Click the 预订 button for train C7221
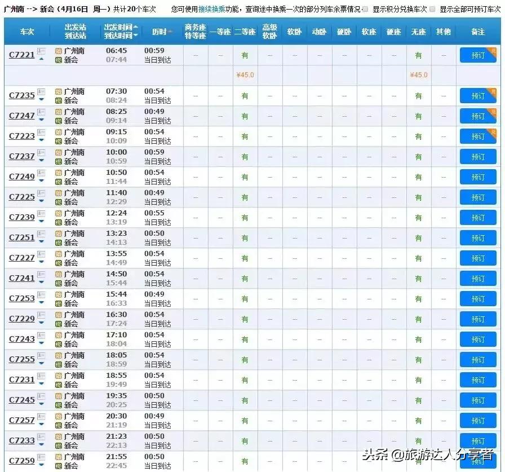 [478, 55]
